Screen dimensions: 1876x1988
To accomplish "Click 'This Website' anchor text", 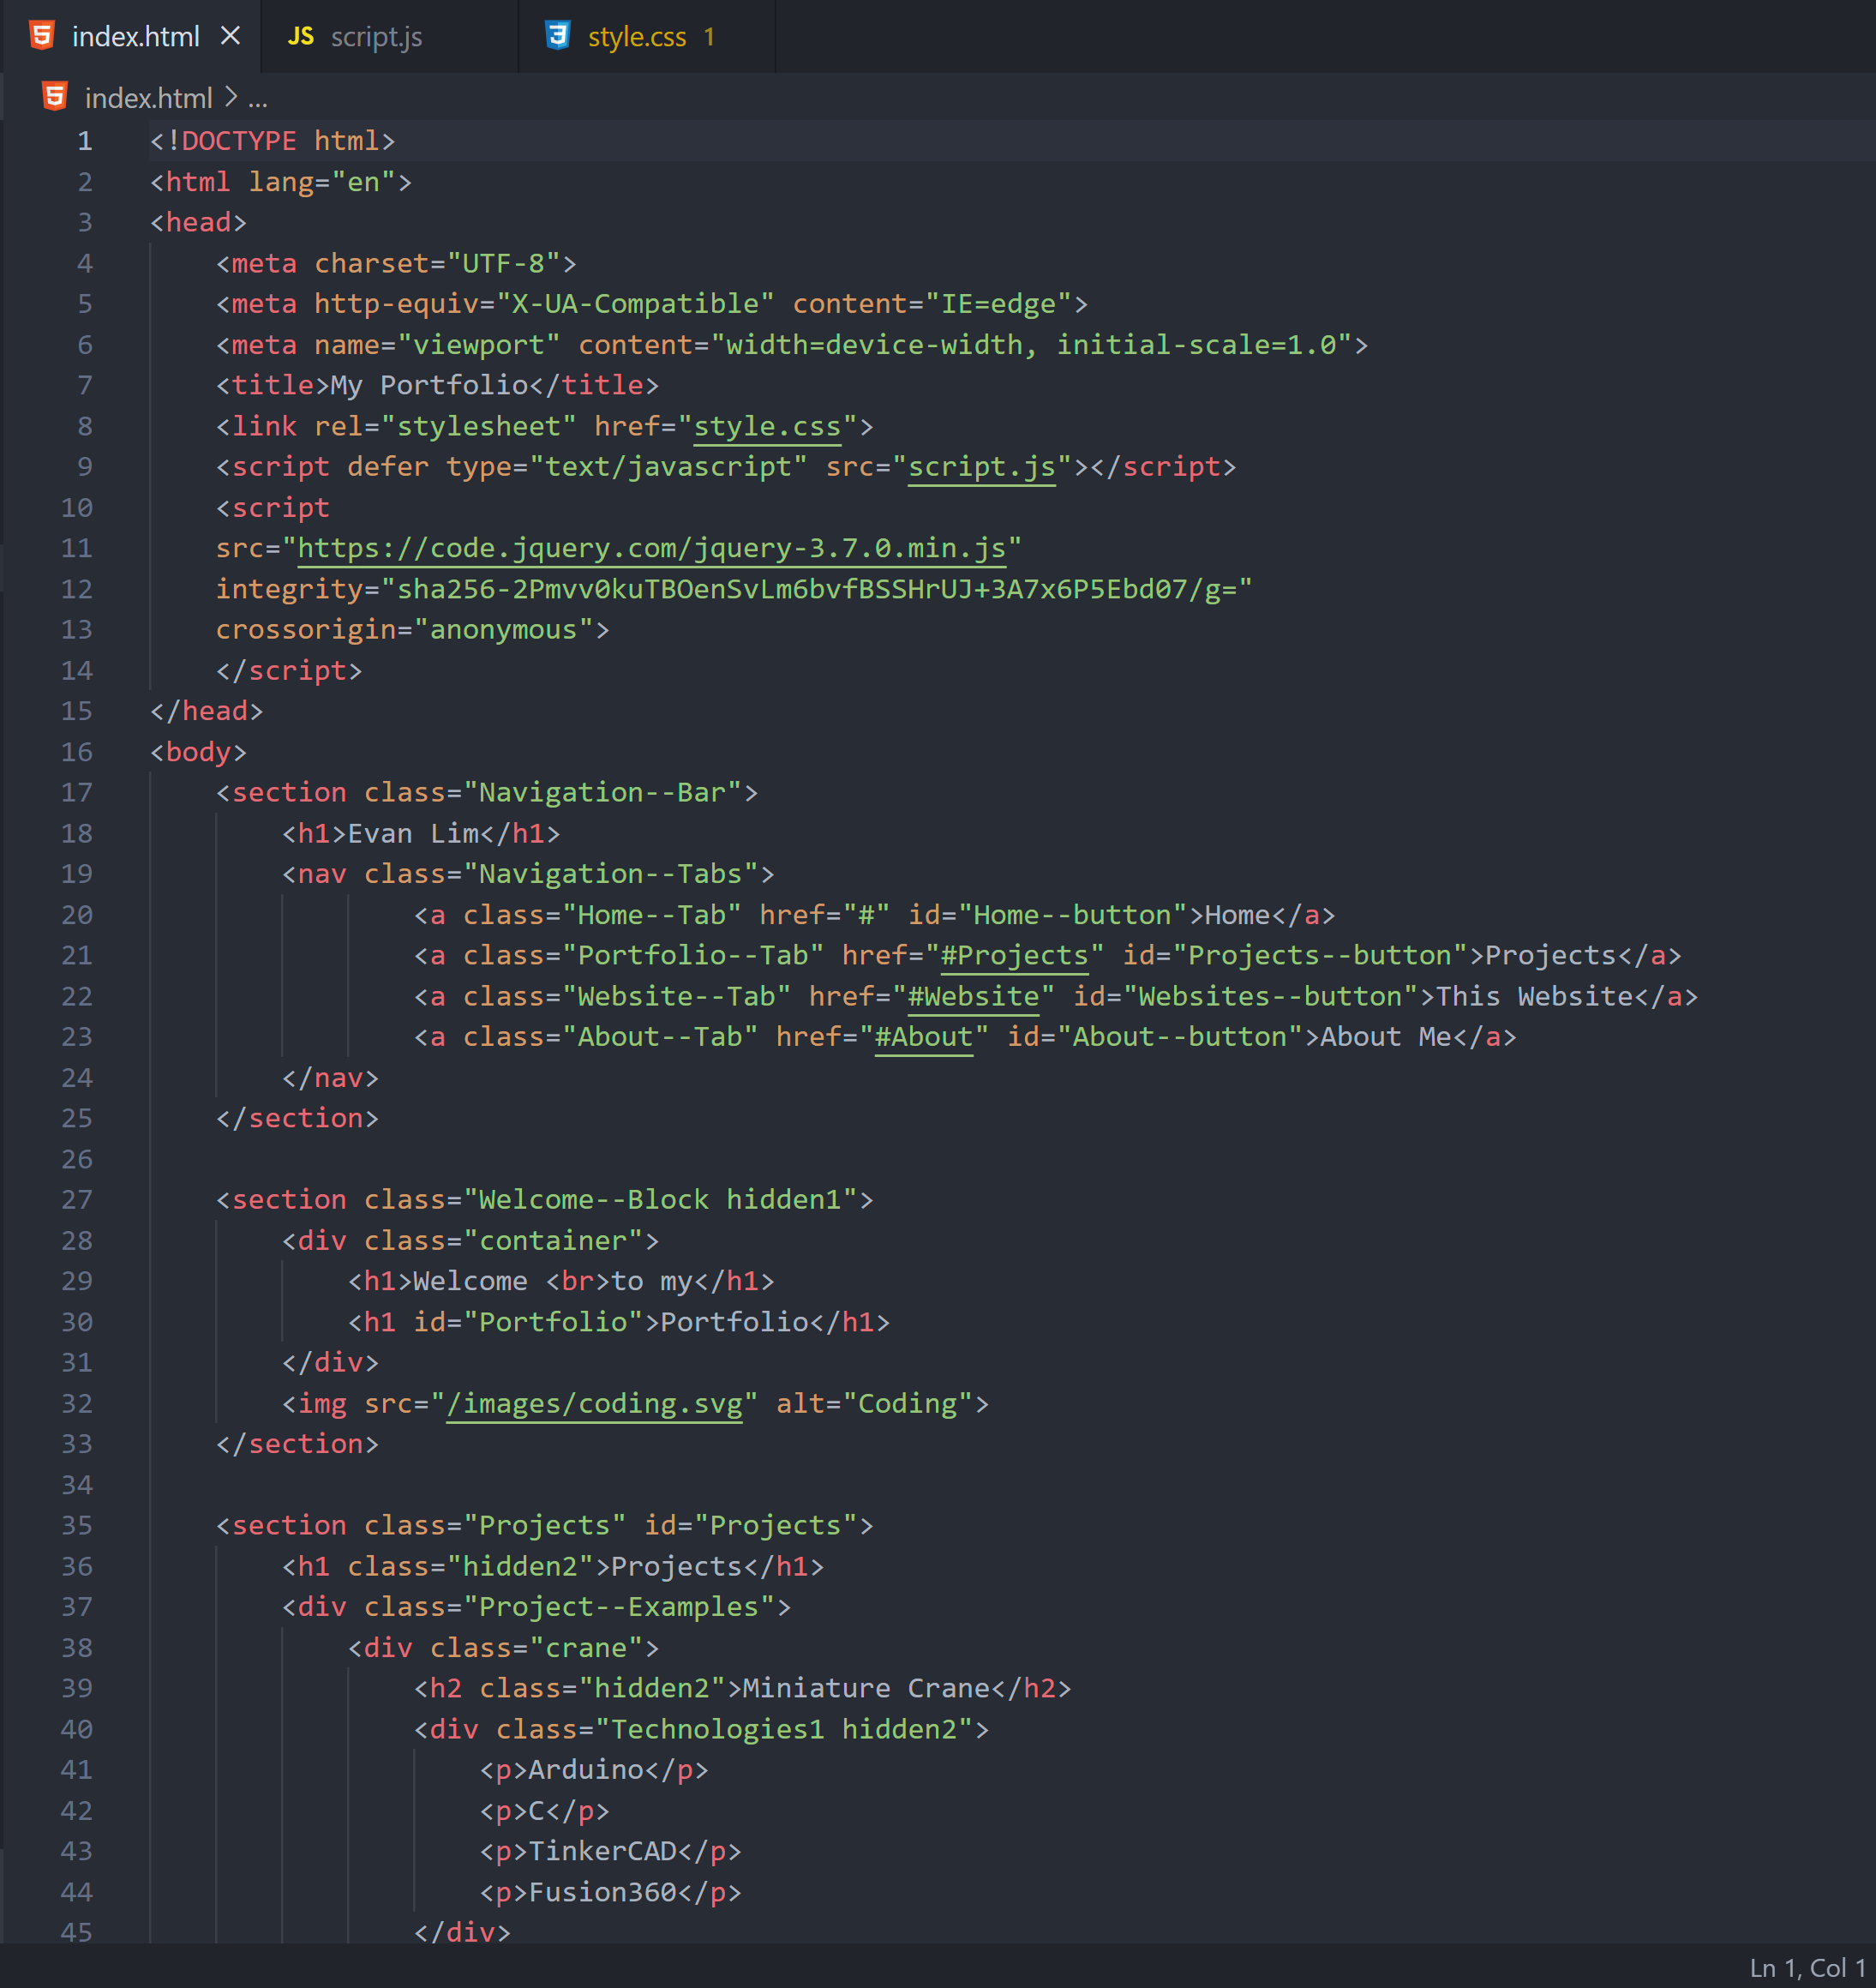I will tap(1534, 996).
